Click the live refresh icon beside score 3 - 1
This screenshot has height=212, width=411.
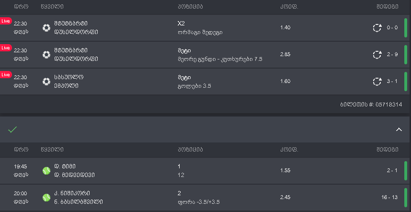click(377, 82)
